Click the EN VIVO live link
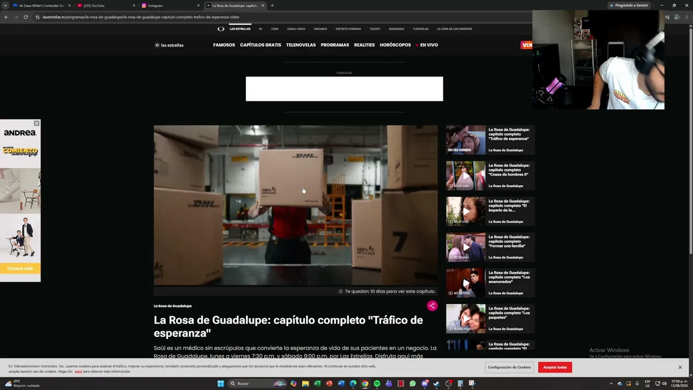 (427, 45)
